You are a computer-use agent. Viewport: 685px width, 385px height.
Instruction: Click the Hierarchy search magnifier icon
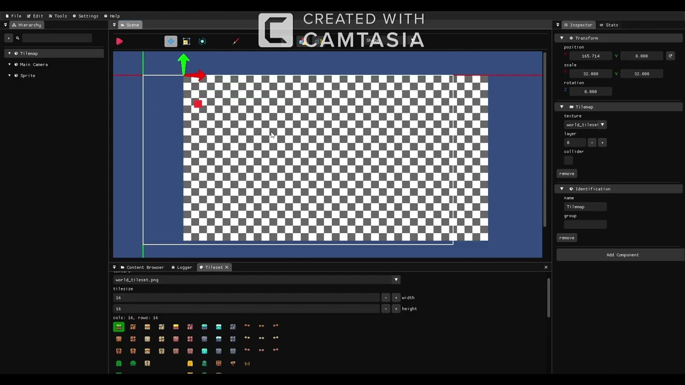[x=18, y=38]
